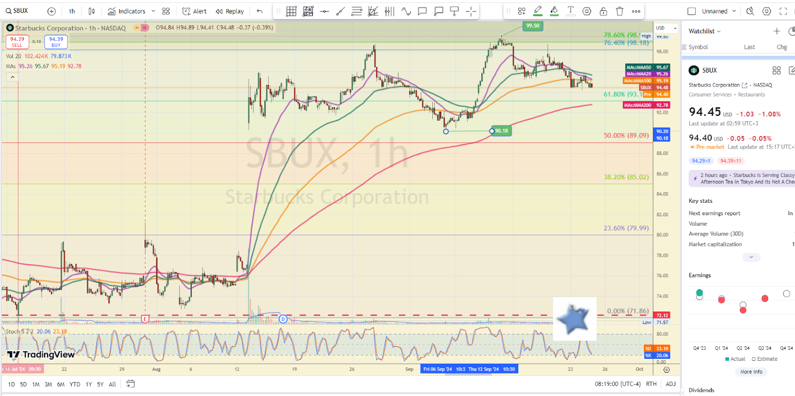
Task: Select the 1D time range
Action: pyautogui.click(x=11, y=384)
